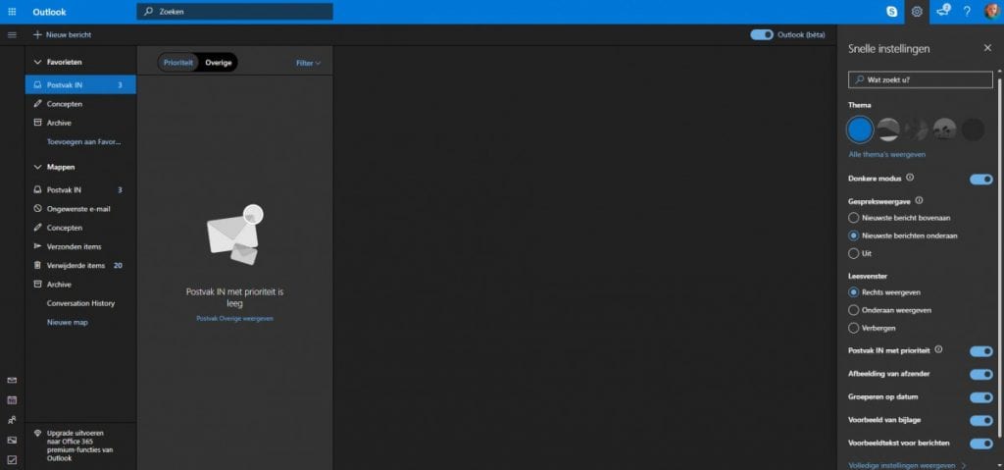The image size is (1004, 470).
Task: Open the app launcher grid icon
Action: (x=12, y=12)
